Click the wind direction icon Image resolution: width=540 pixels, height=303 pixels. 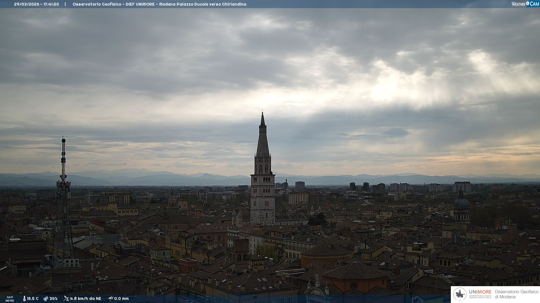[x=66, y=299]
